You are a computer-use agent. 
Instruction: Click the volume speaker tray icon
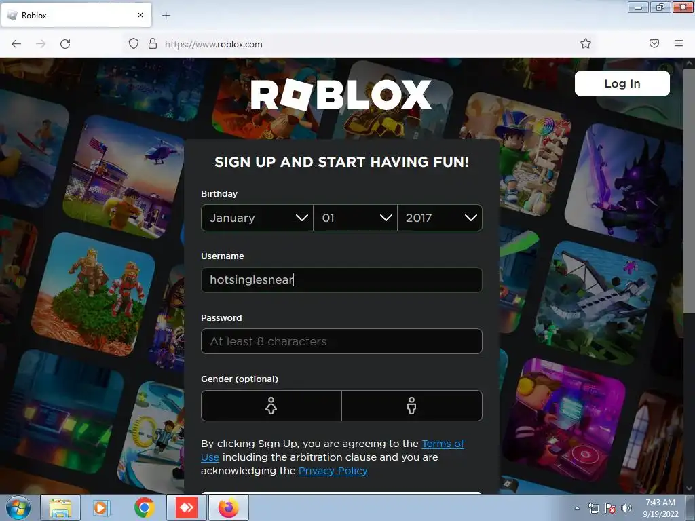[626, 508]
